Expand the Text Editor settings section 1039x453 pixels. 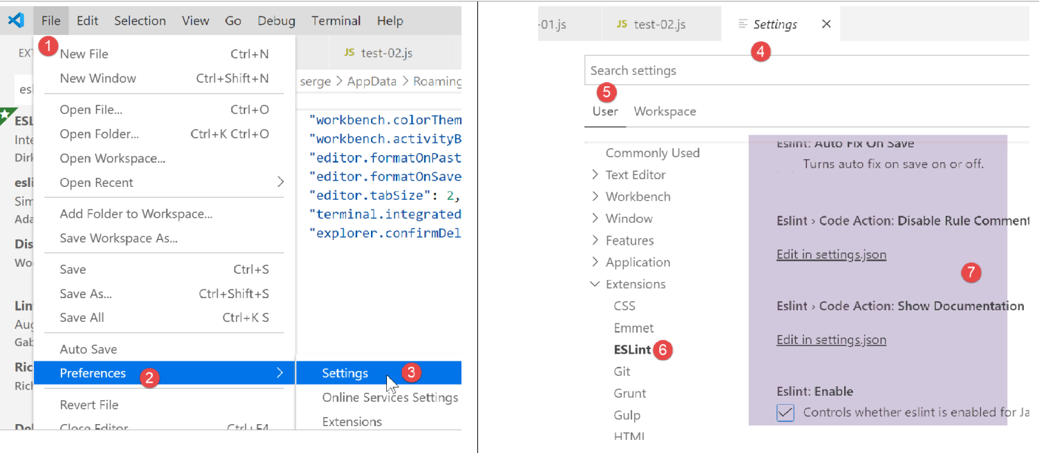[x=595, y=175]
